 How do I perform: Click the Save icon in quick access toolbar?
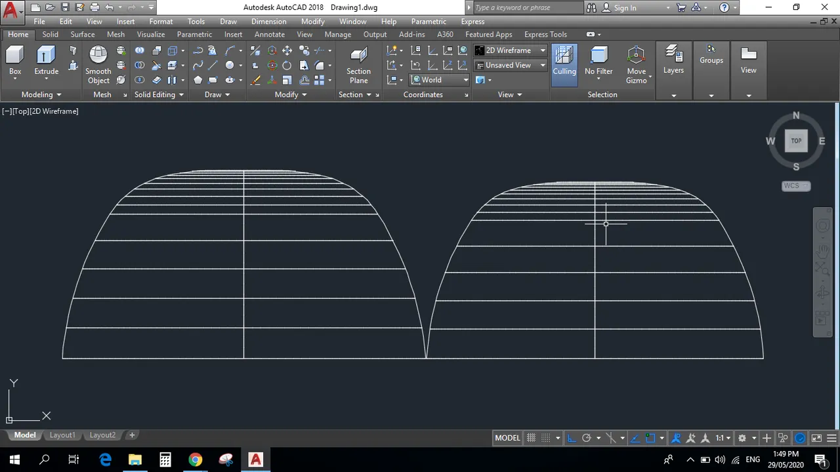click(x=65, y=8)
